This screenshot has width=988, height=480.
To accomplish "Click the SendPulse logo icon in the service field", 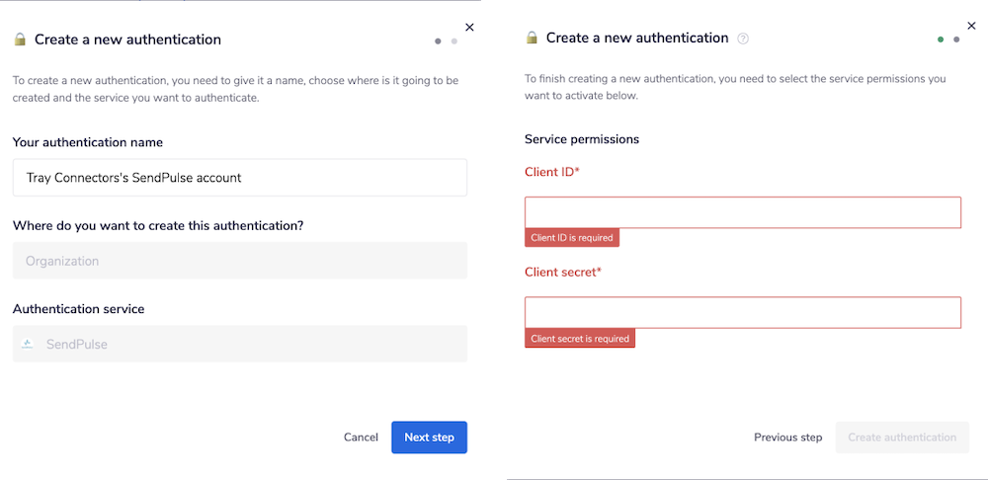I will pyautogui.click(x=28, y=344).
